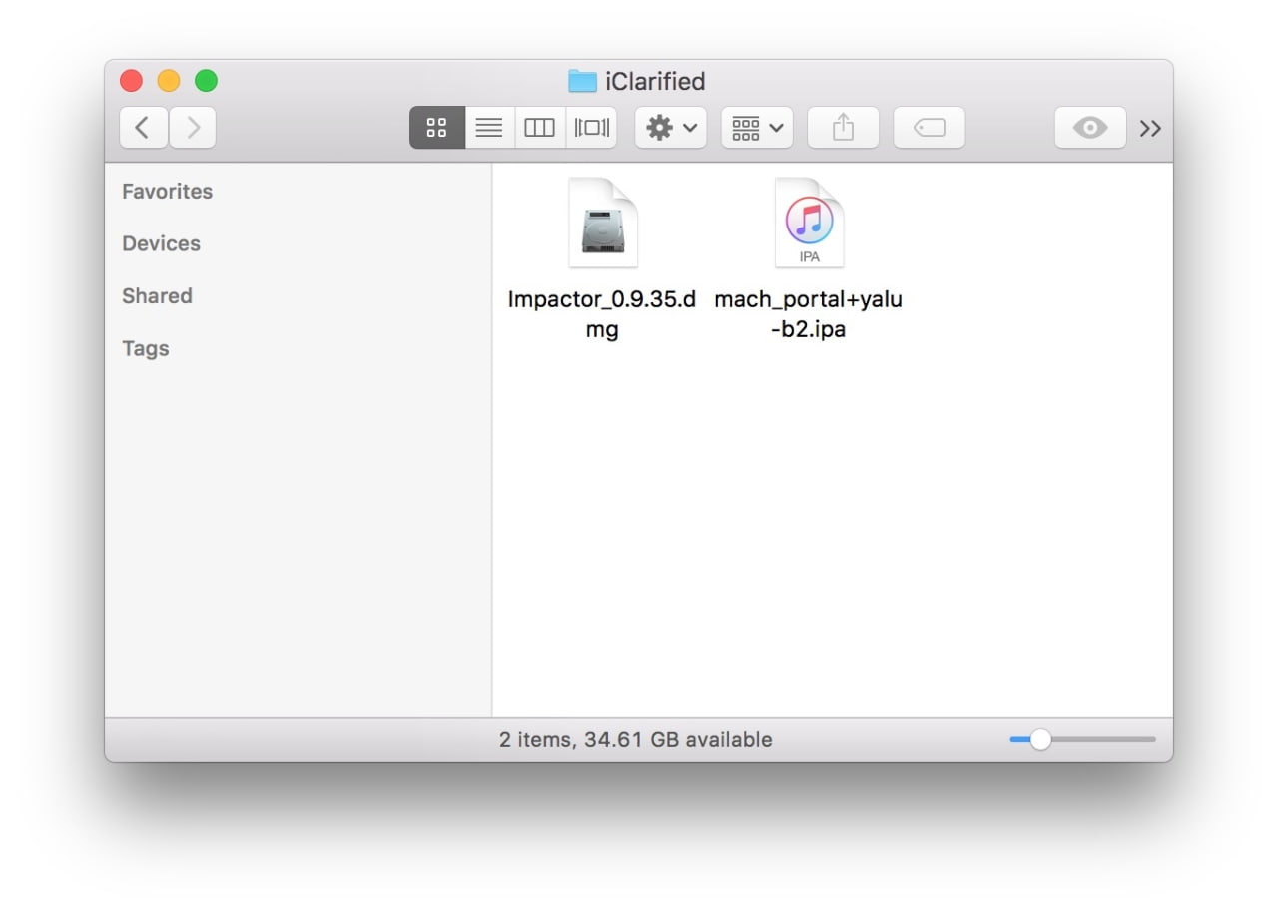Click the Forward navigation arrow
Image resolution: width=1278 pixels, height=912 pixels.
pos(193,128)
